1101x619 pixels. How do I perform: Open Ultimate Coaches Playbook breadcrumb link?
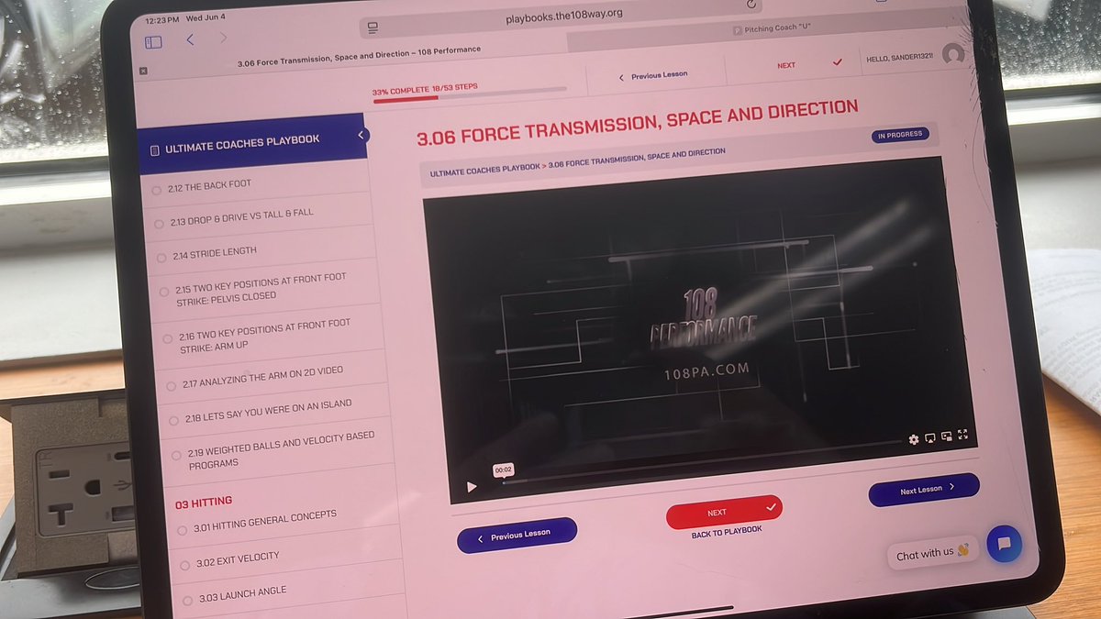coord(484,170)
